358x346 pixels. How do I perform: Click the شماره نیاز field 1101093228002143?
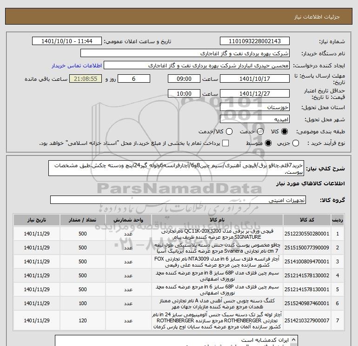pyautogui.click(x=255, y=41)
